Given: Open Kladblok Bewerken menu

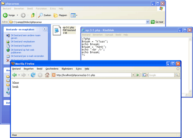Looking at the screenshot, I should coord(98,35).
